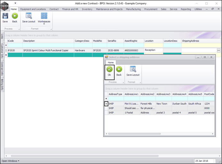
Task: Expand the Process group dialog launcher in ribbon
Action: click(x=19, y=29)
